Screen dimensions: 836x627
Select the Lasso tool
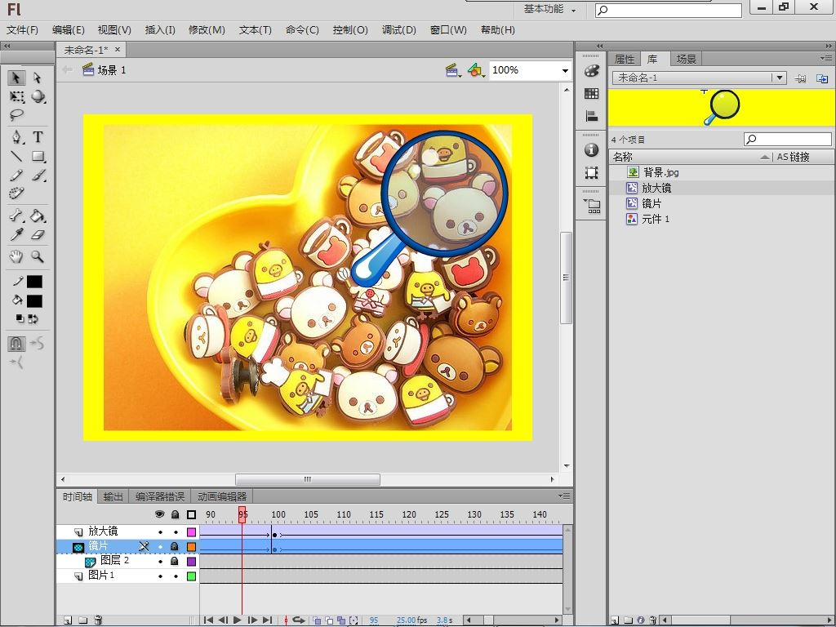tap(16, 115)
